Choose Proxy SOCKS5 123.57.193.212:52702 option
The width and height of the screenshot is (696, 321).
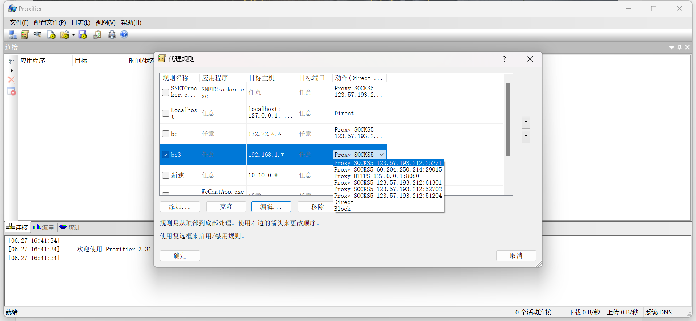388,189
